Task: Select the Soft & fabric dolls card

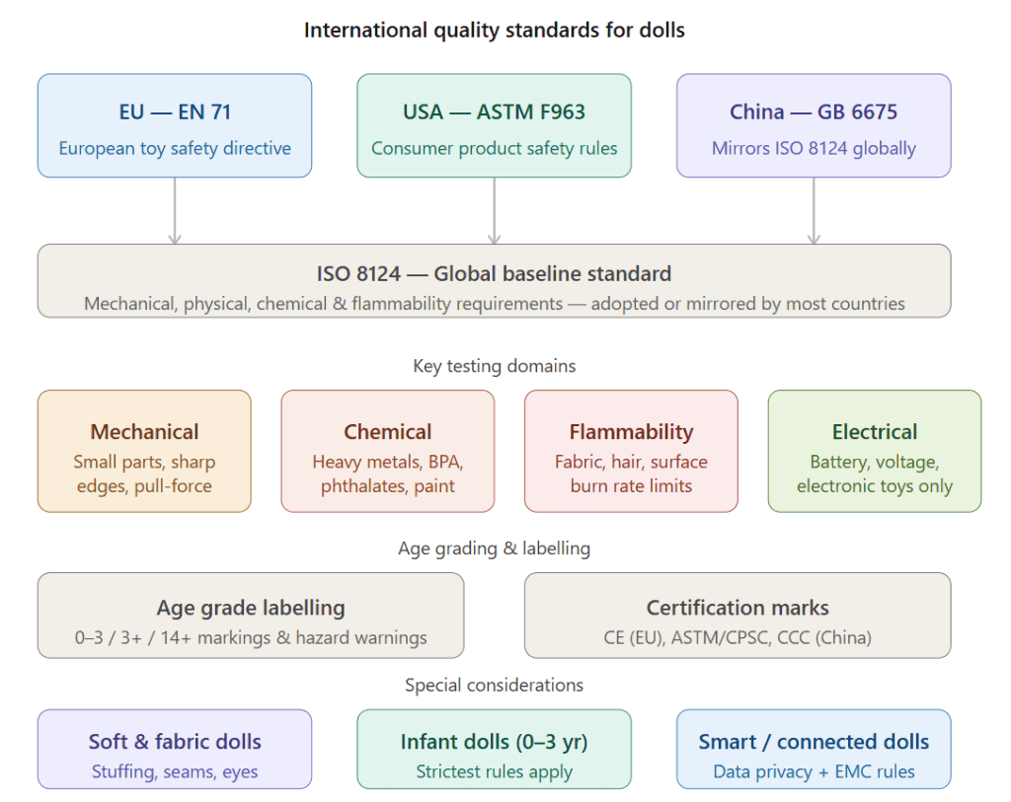Action: (175, 750)
